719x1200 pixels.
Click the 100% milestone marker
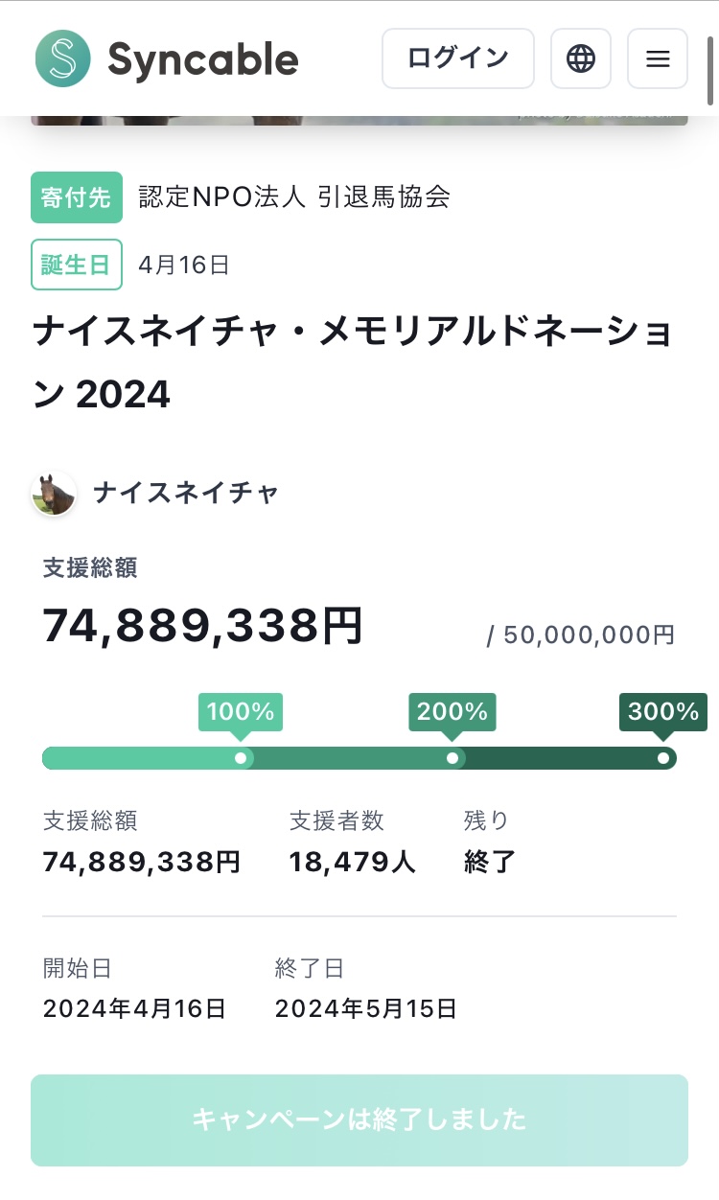pos(241,712)
